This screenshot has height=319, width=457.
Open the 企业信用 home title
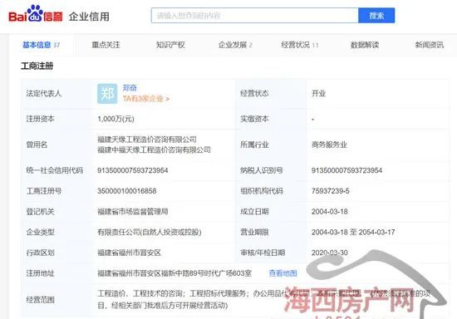click(89, 17)
